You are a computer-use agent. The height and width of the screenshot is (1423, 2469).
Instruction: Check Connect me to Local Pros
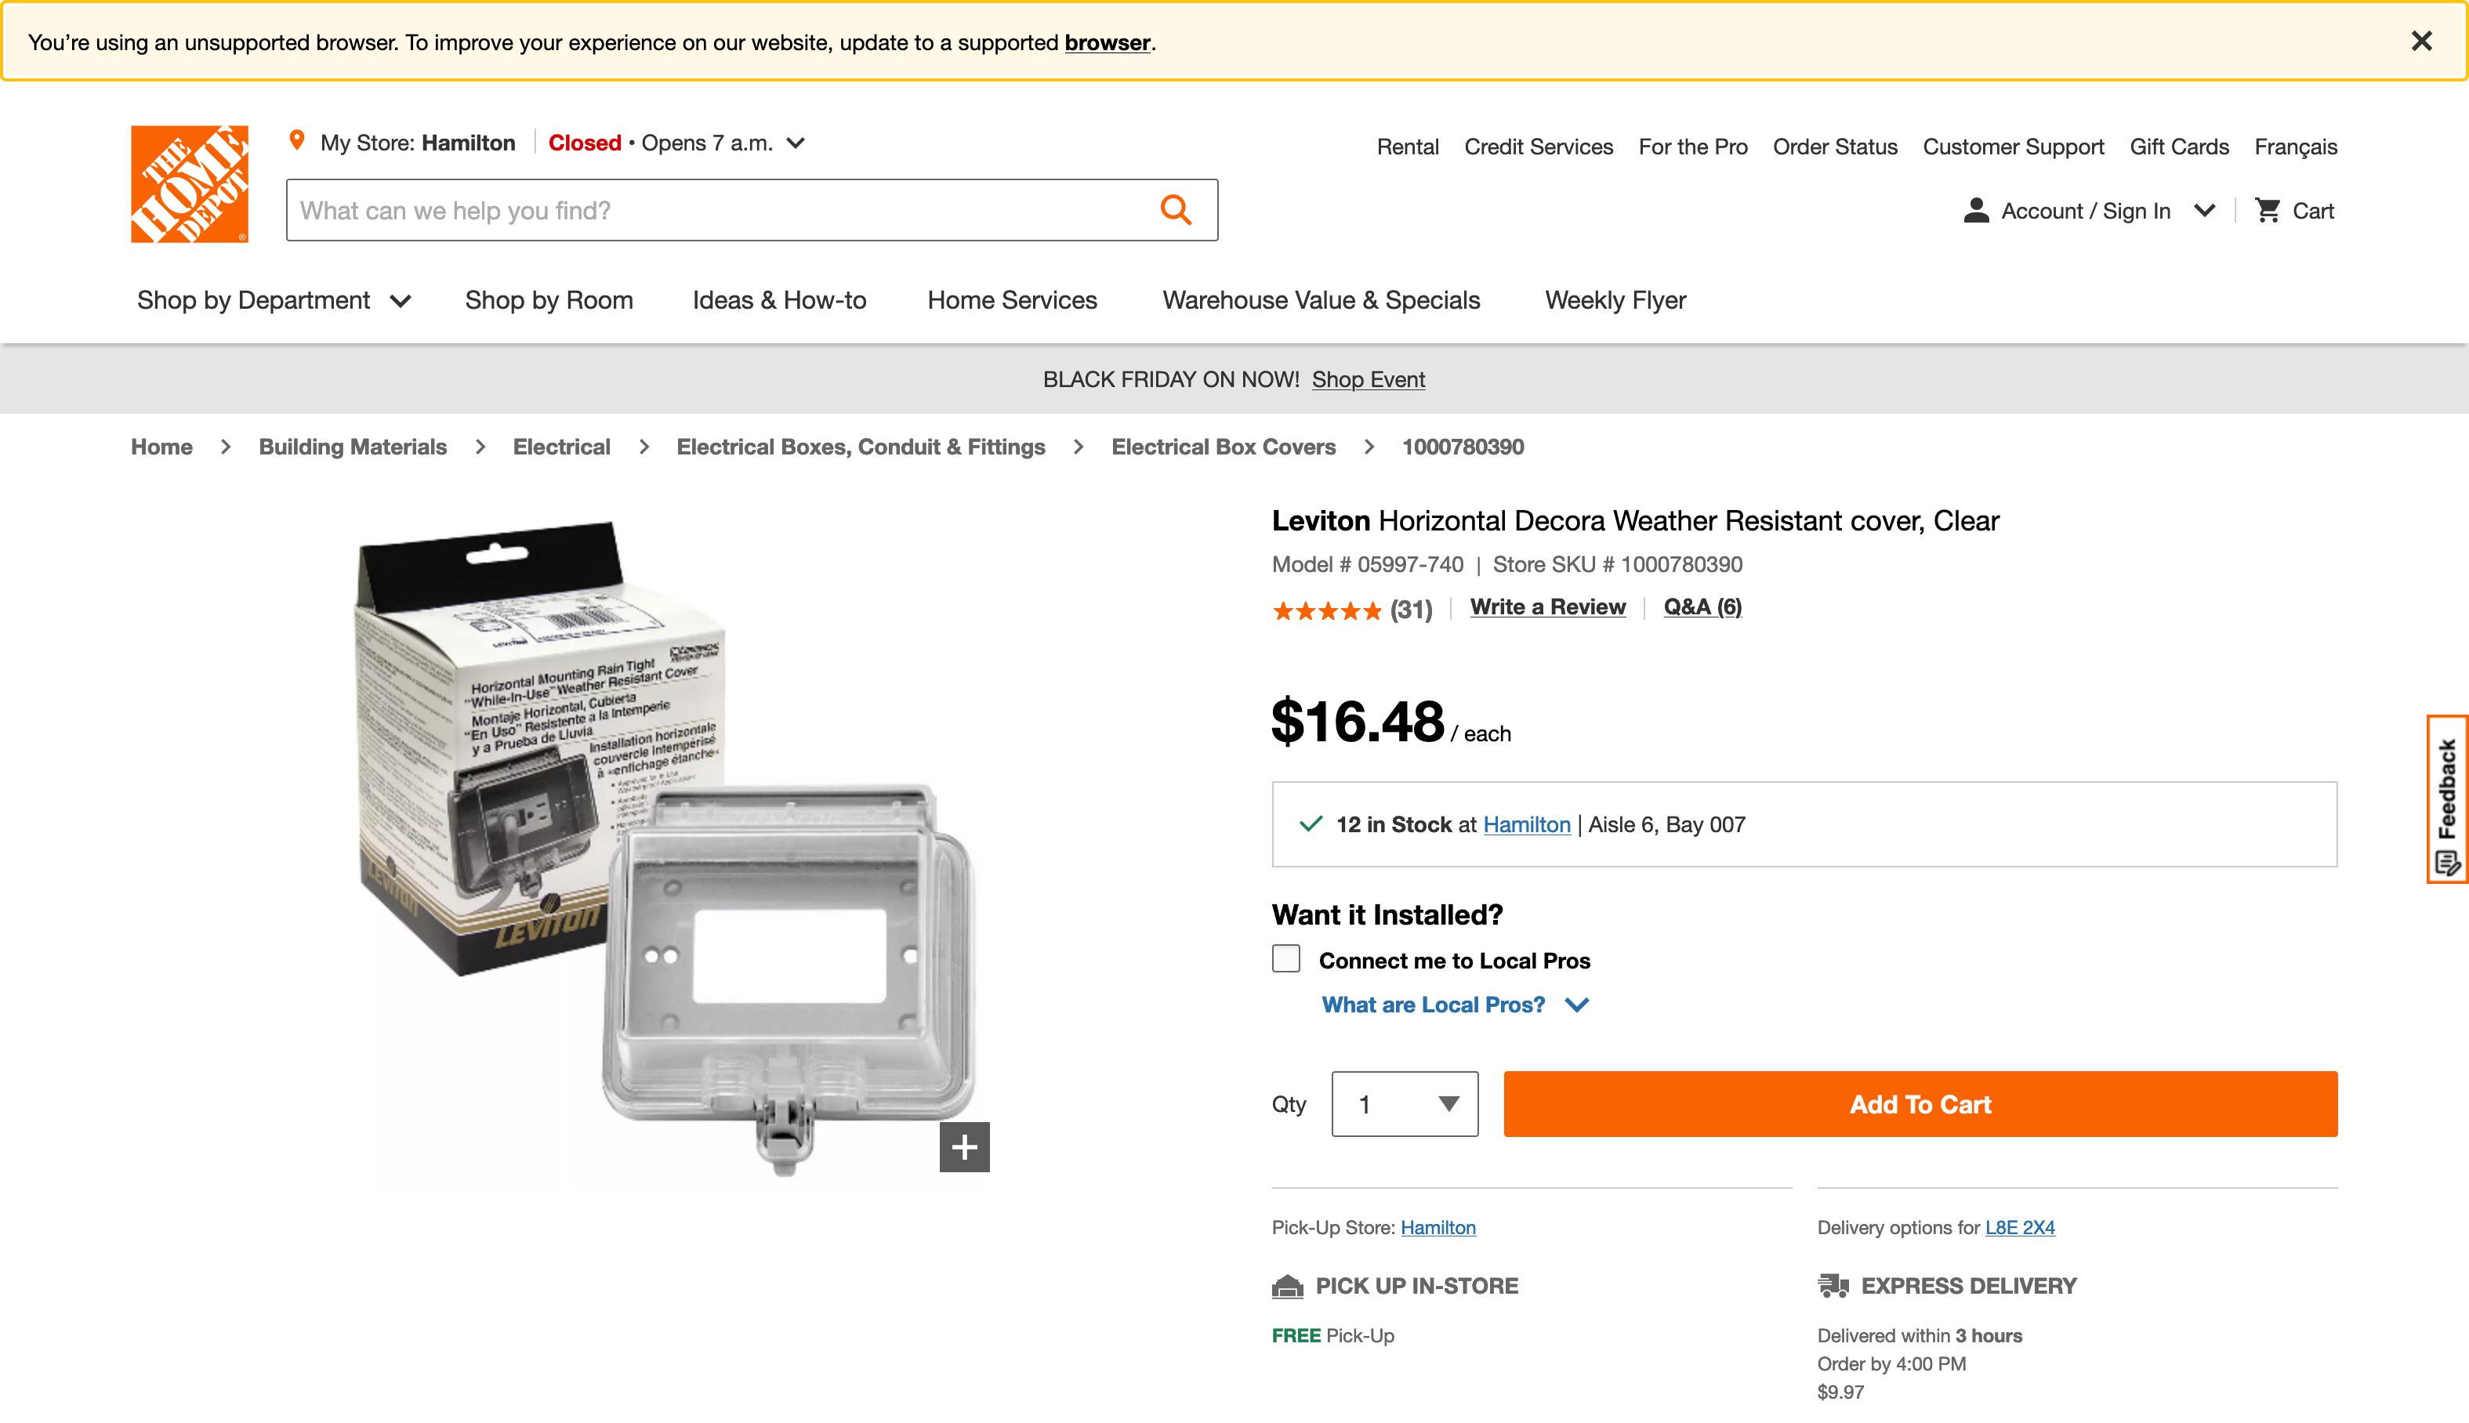pos(1285,959)
